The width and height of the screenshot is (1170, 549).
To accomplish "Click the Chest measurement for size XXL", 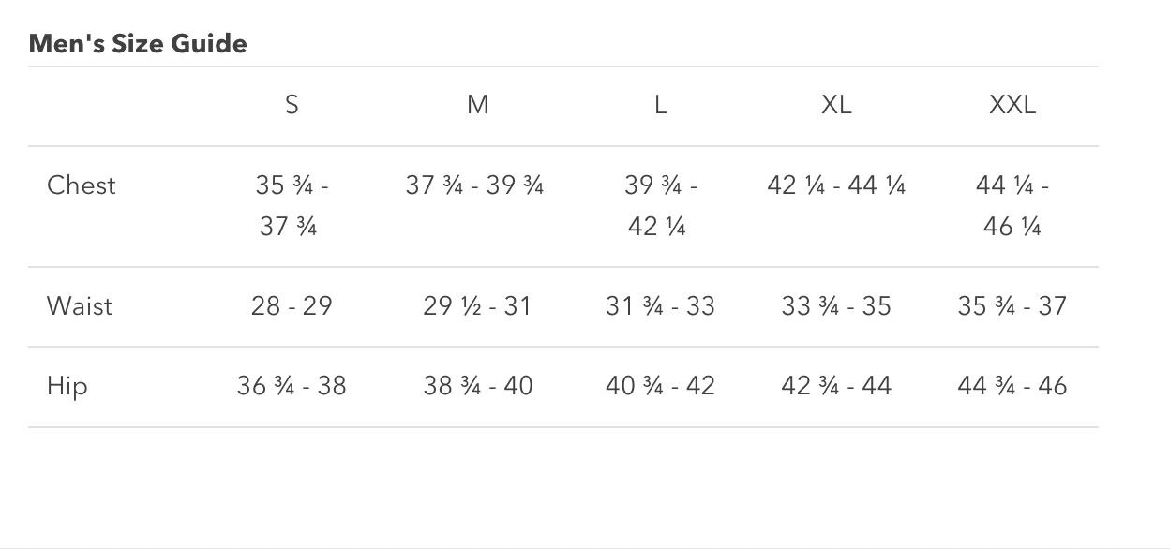I will pos(1012,205).
